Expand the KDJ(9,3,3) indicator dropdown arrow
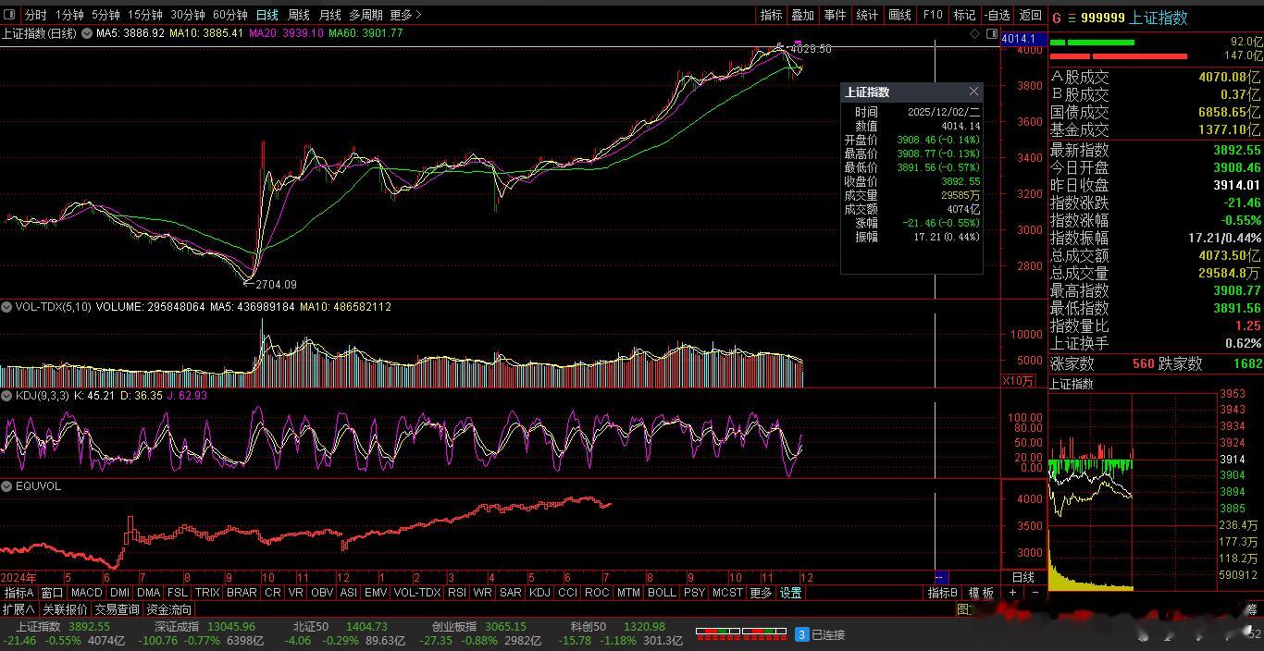 click(x=7, y=396)
